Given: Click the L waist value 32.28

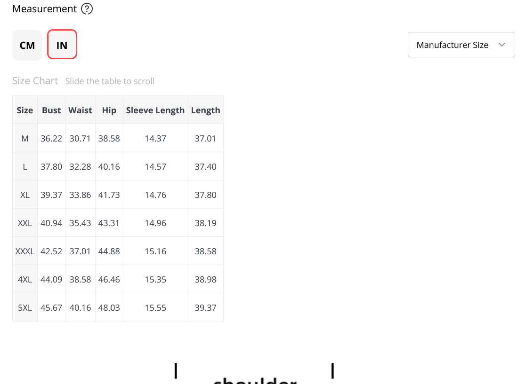Looking at the screenshot, I should click(x=80, y=166).
